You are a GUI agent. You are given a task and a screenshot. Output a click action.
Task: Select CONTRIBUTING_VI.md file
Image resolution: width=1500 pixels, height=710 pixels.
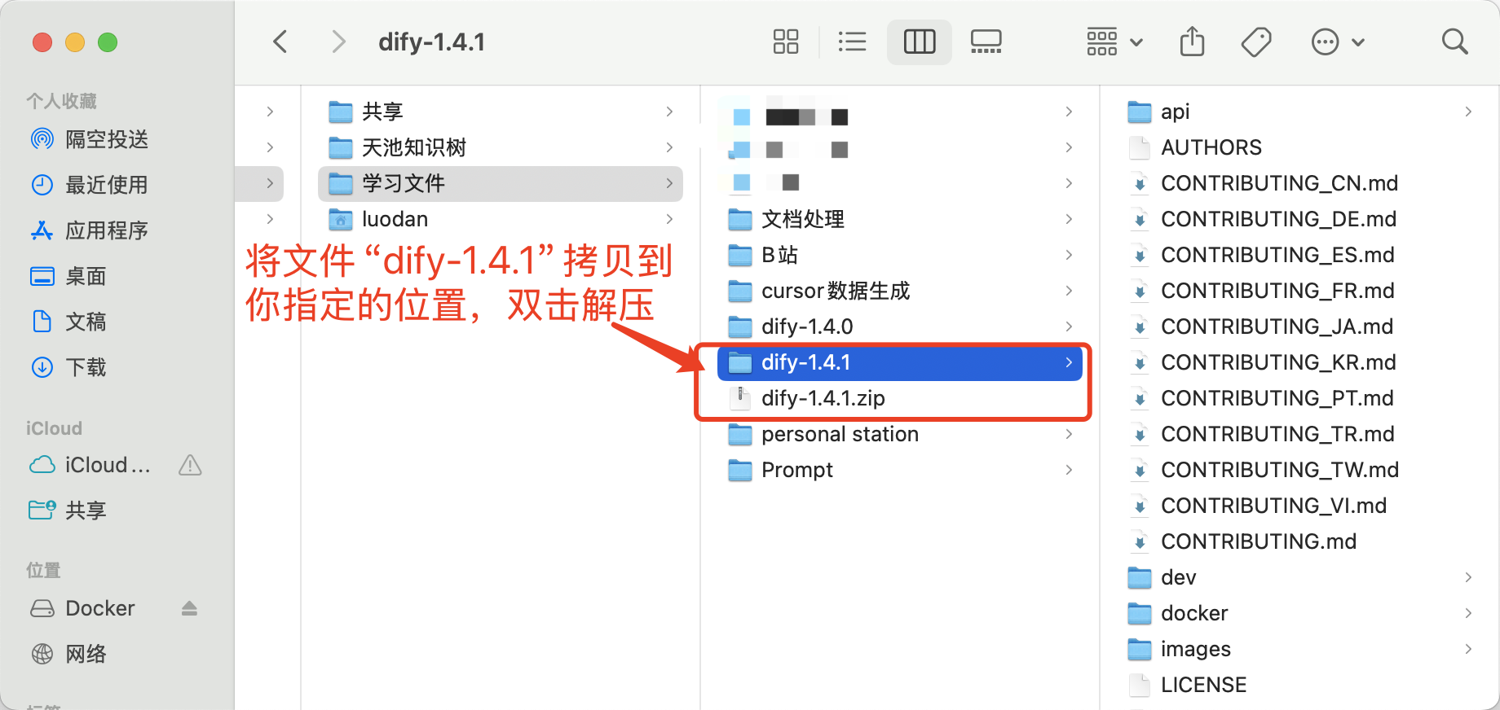[x=1301, y=506]
